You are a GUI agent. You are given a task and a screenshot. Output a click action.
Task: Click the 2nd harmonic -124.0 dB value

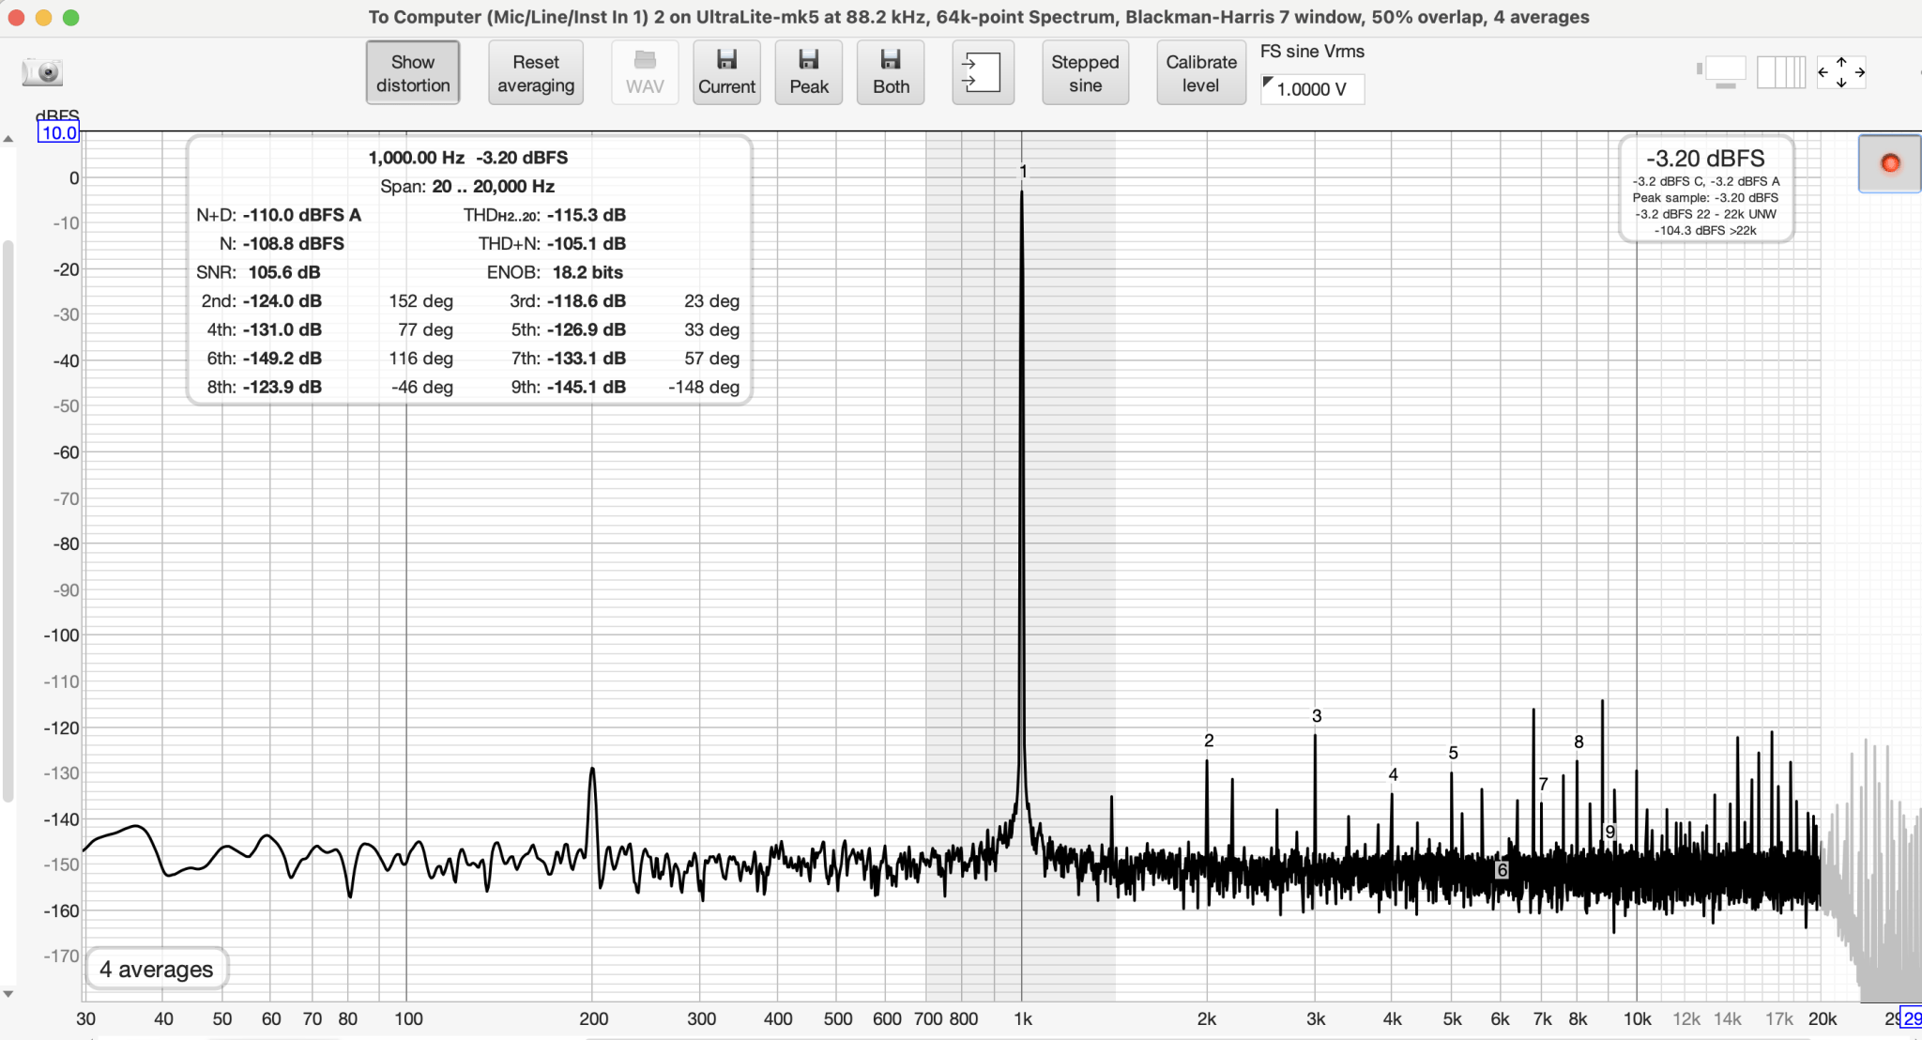[x=282, y=301]
